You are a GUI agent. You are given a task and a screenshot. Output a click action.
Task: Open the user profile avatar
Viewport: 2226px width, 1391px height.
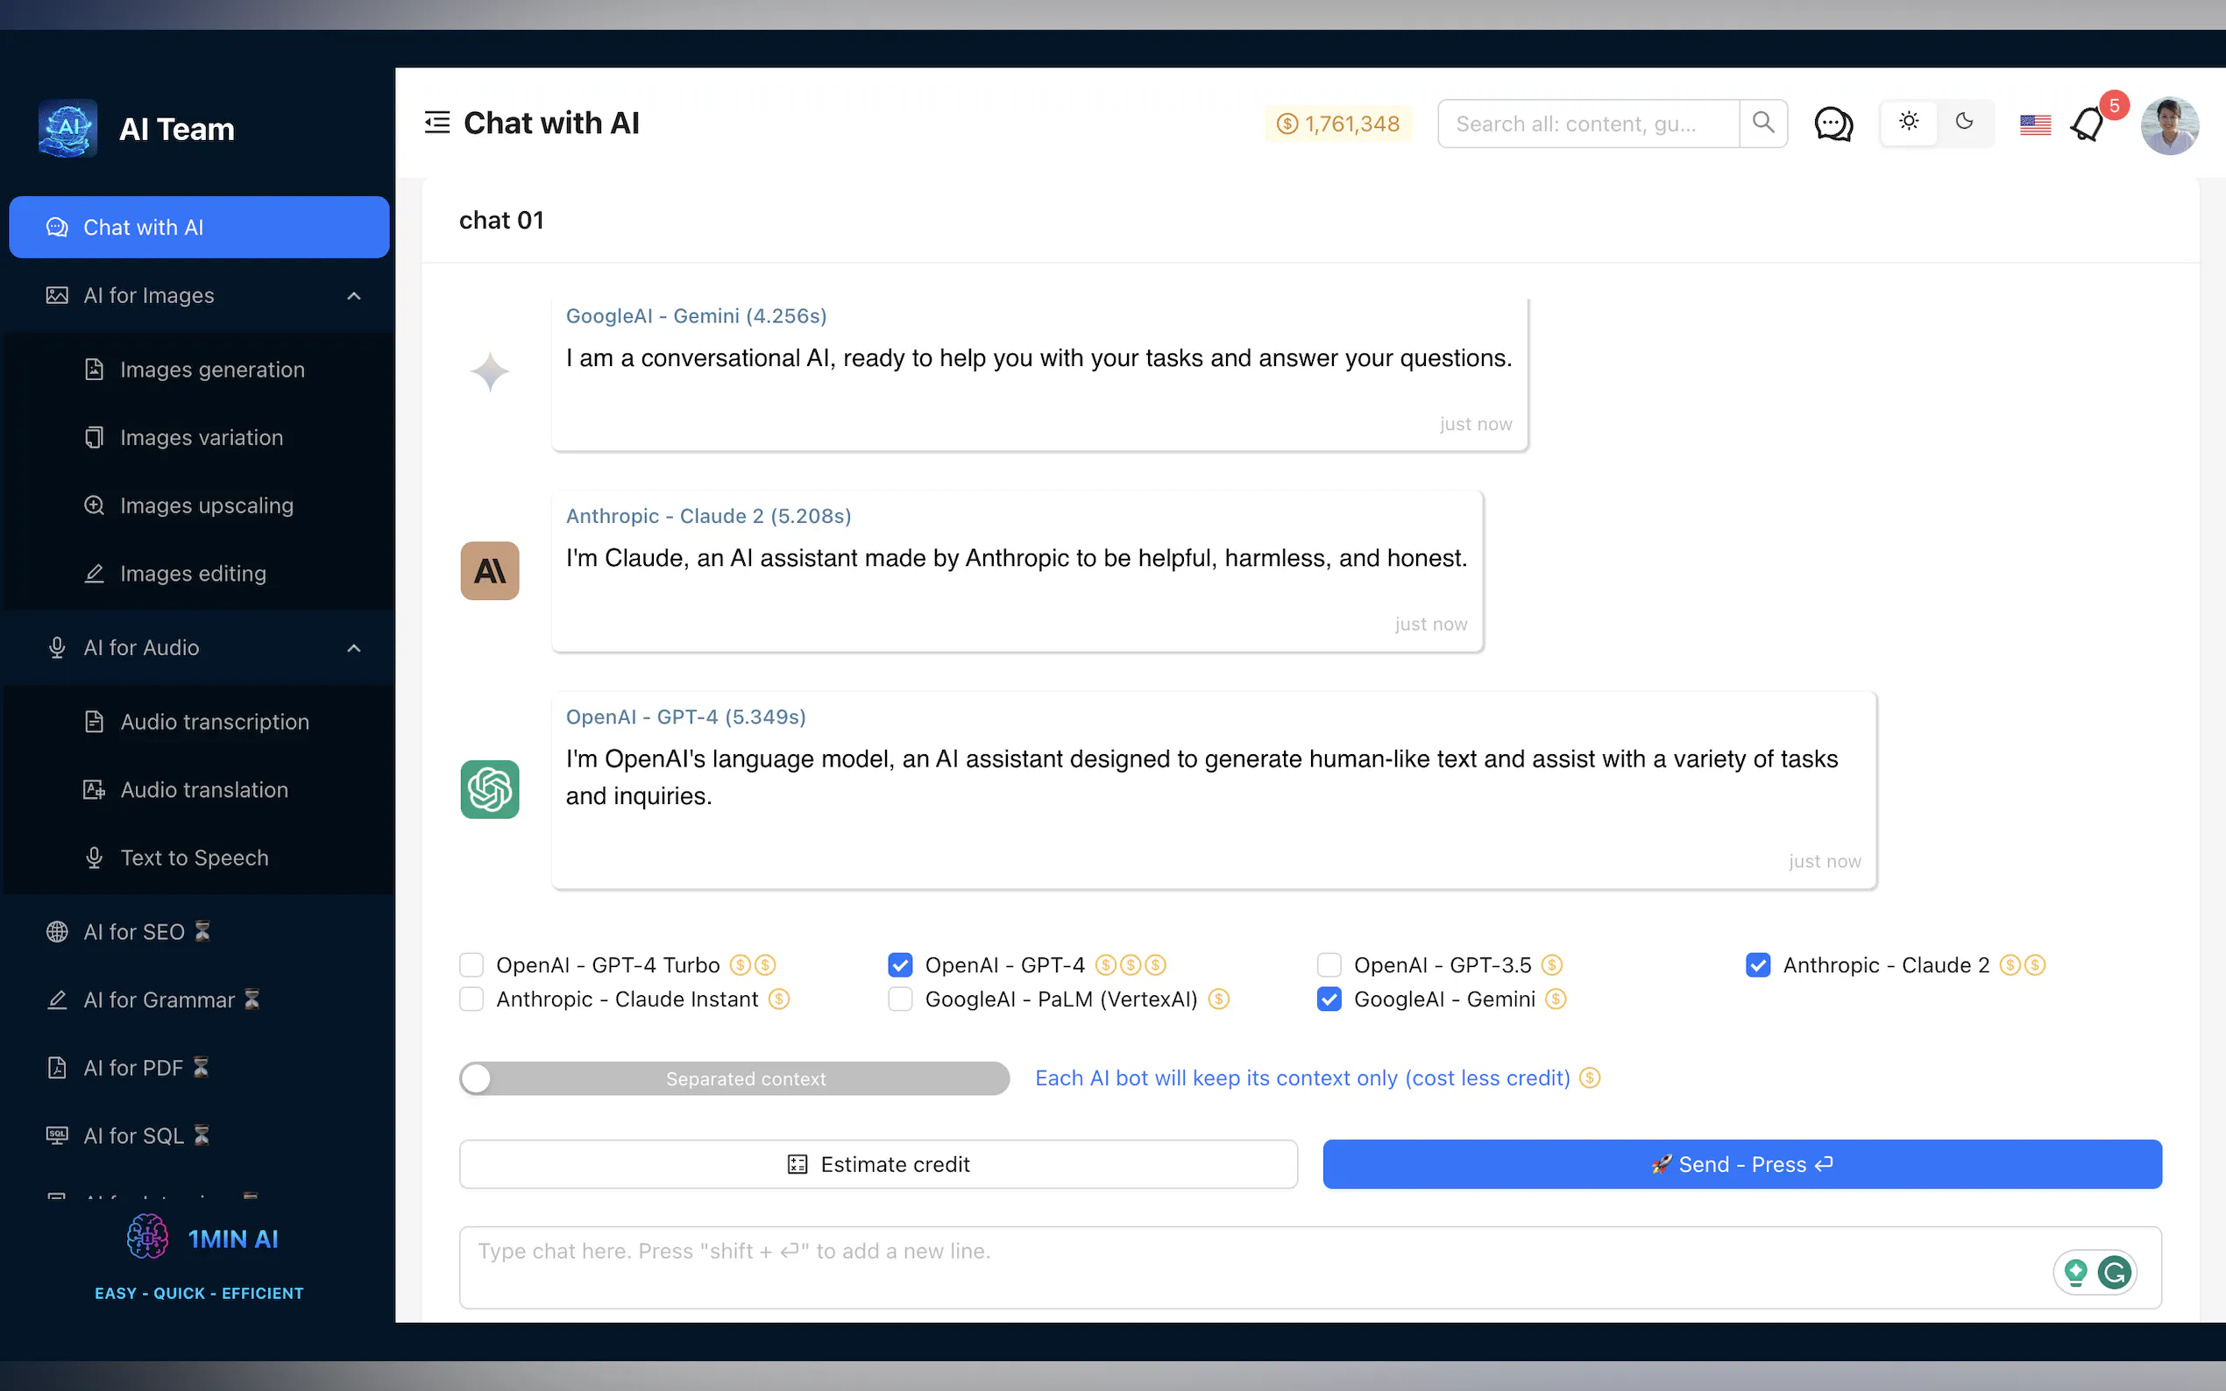(x=2169, y=126)
